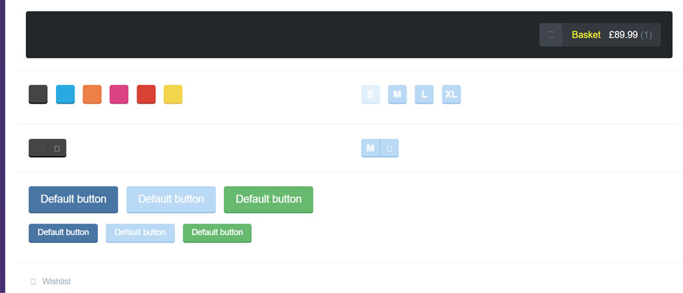Choose size L option
The width and height of the screenshot is (683, 293).
(424, 94)
